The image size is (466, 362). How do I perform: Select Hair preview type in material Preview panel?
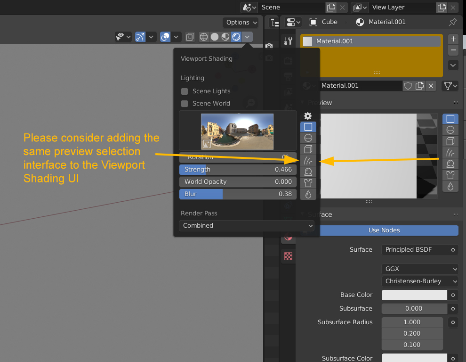pos(450,153)
